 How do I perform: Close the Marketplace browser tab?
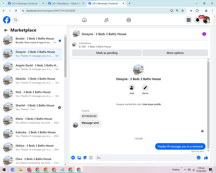[83, 3]
